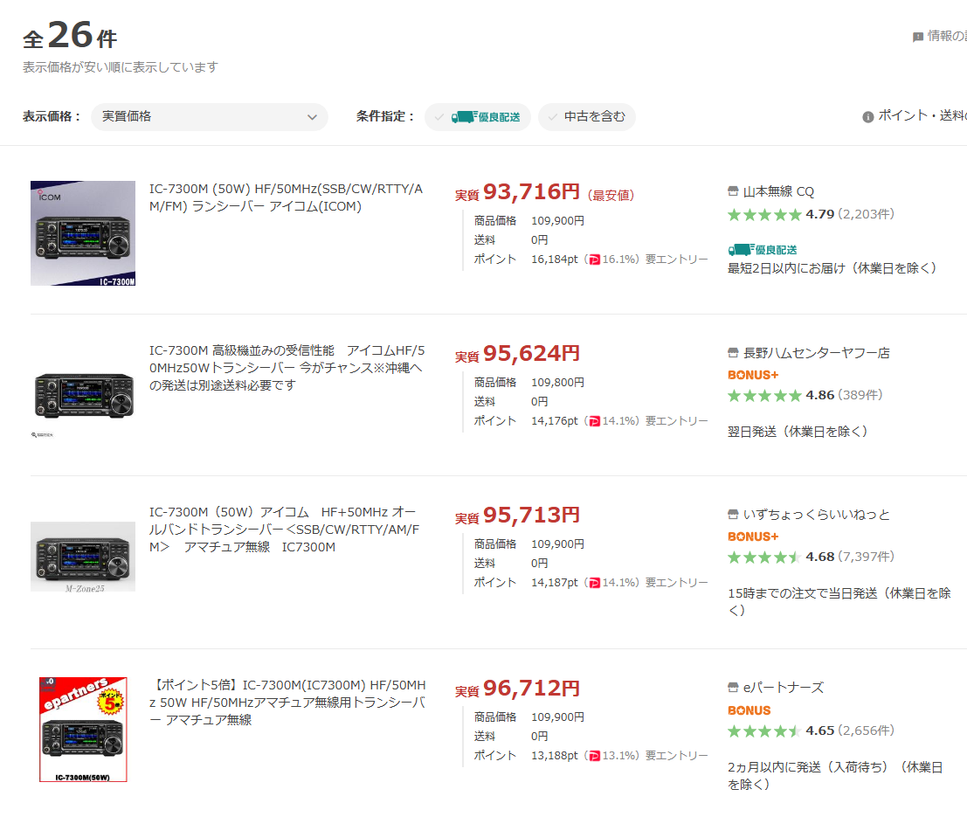The height and width of the screenshot is (817, 967).
Task: Click store icon beside いずちょっくらいいねっと
Action: (x=733, y=515)
